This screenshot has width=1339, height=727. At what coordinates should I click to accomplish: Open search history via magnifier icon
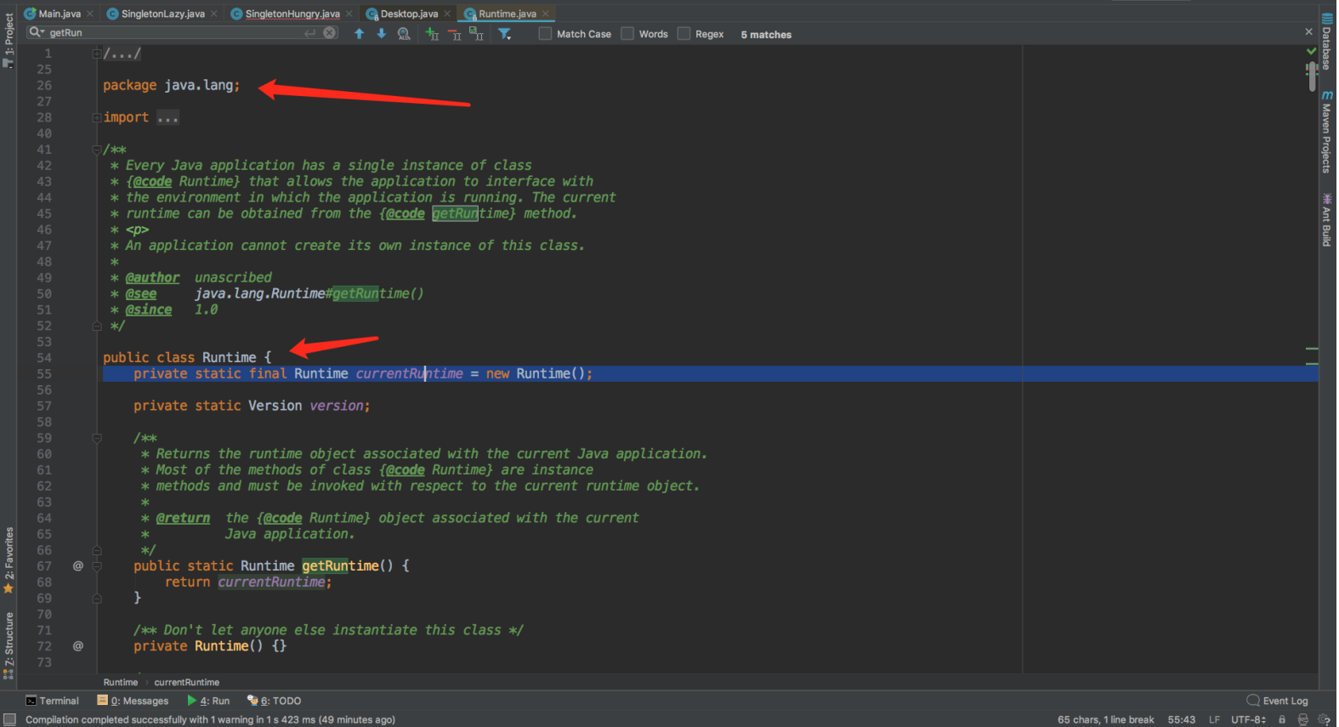pyautogui.click(x=37, y=32)
